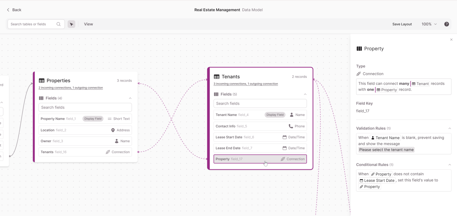Screen dimensions: 457x216
Task: Click the Lease Start Date calendar icon
Action: pos(285,137)
